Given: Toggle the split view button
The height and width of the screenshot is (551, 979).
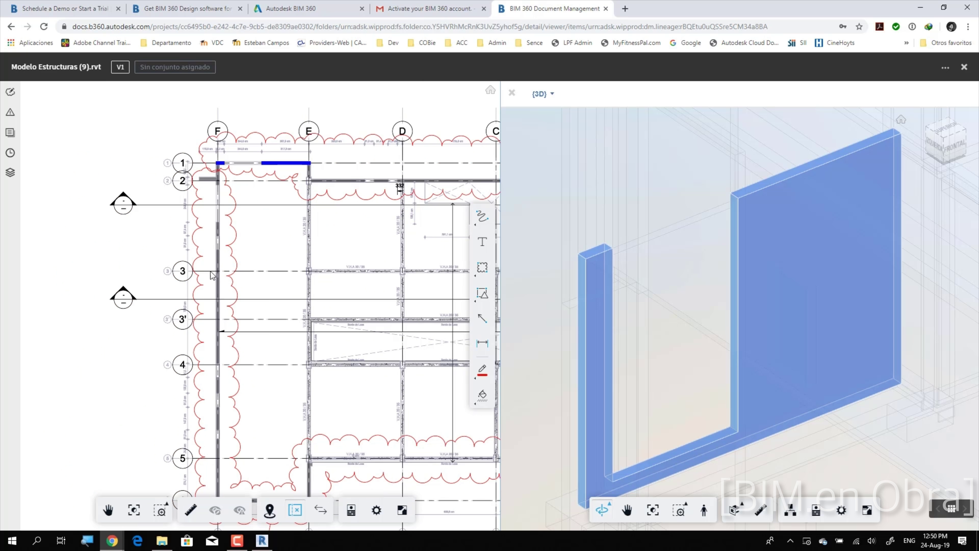Looking at the screenshot, I should [295, 510].
